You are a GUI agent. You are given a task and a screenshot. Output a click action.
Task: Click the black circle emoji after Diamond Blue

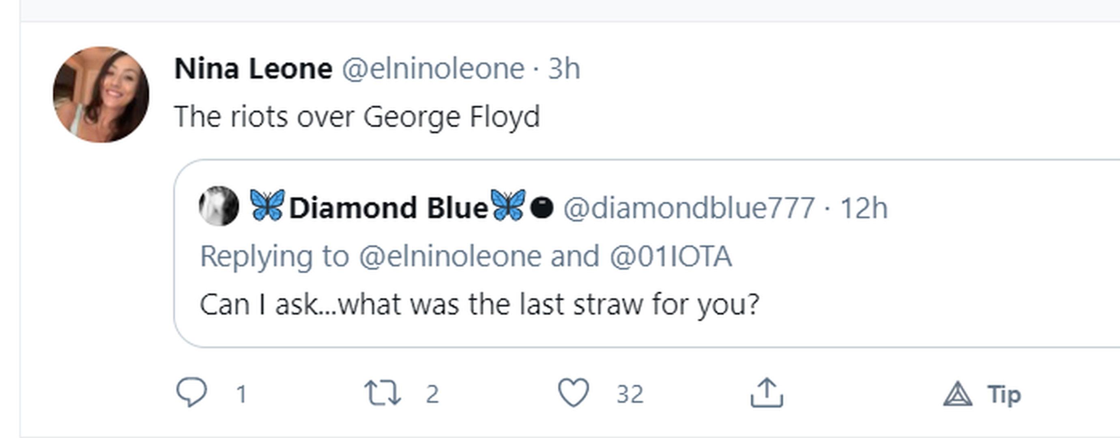[x=542, y=208]
